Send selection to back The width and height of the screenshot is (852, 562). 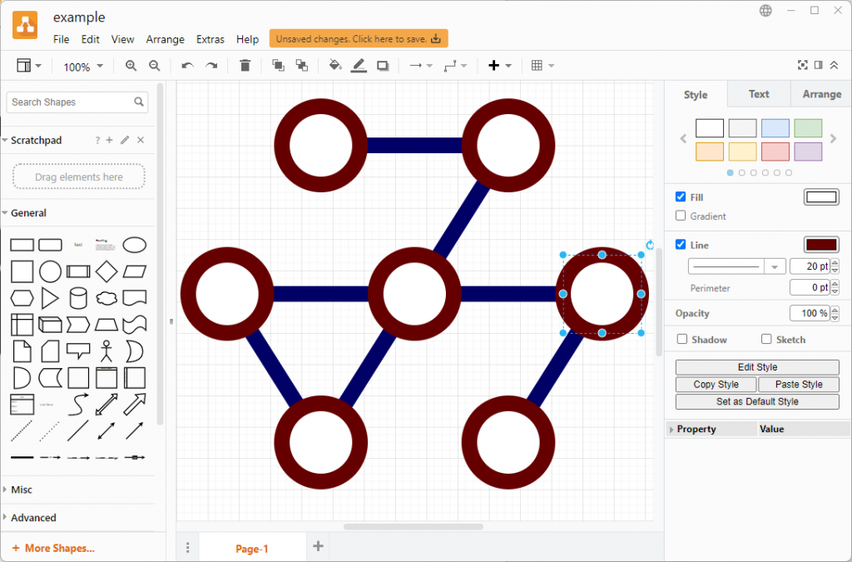[301, 66]
